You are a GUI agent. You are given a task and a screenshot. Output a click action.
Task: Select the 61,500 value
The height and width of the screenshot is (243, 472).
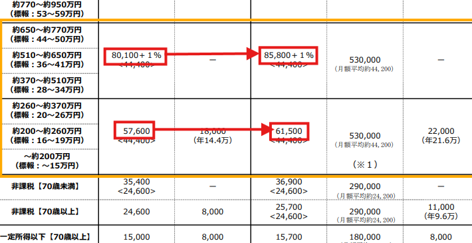tap(289, 131)
